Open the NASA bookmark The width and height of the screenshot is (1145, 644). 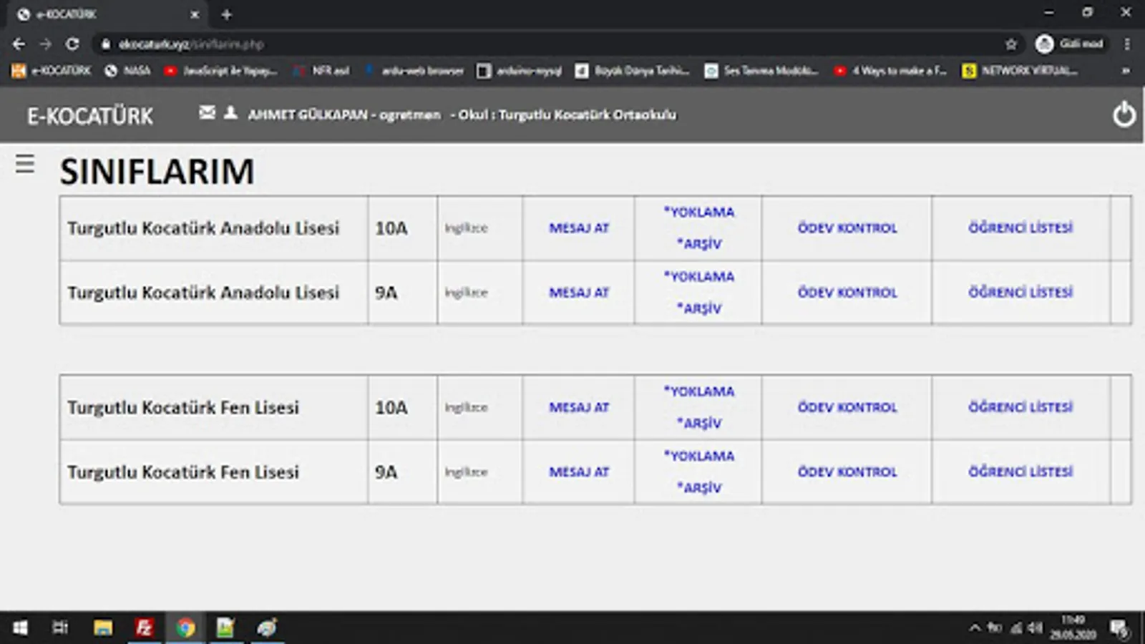point(127,71)
